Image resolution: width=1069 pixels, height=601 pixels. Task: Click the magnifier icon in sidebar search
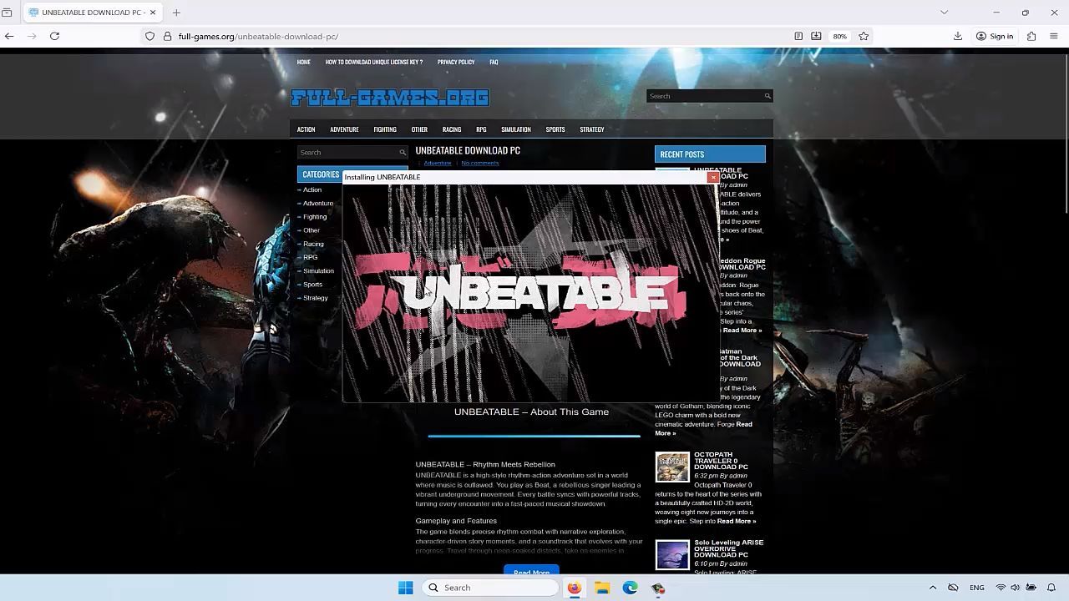[x=403, y=153]
